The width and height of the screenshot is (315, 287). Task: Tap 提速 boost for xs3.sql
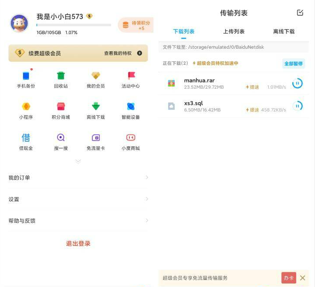(253, 110)
